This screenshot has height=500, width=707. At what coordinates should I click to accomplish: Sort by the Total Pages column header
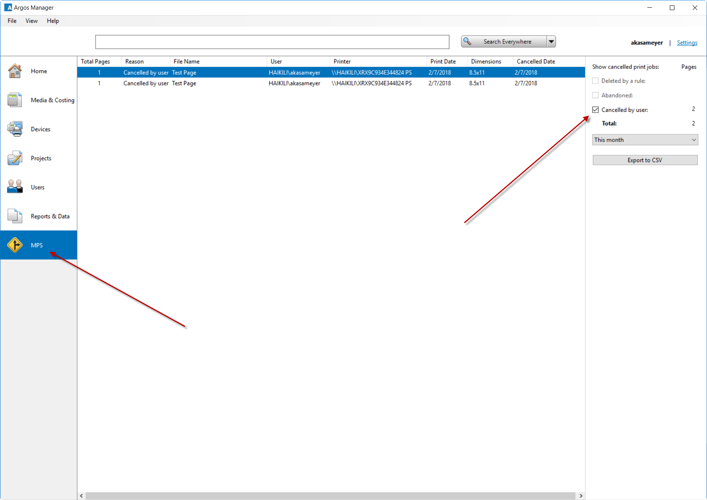coord(100,62)
